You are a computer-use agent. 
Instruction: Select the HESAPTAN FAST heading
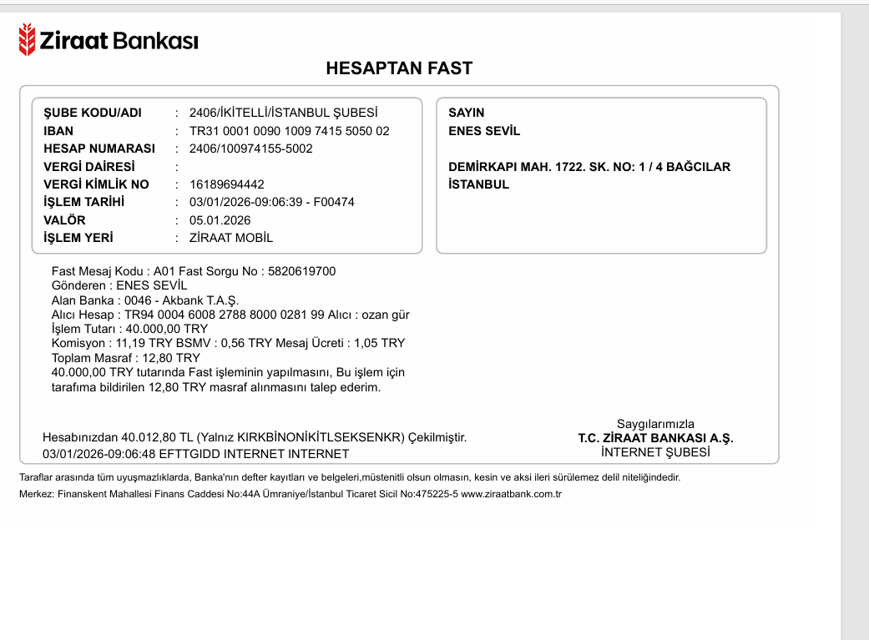pos(399,68)
